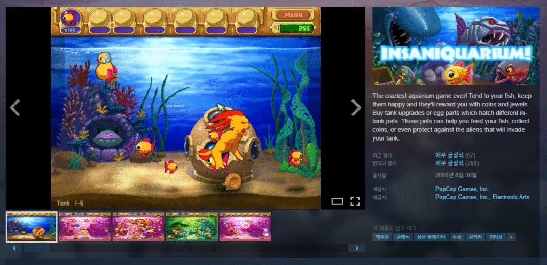The width and height of the screenshot is (547, 265).
Task: Open developer PopCap Games, Inc. link
Action: 462,189
